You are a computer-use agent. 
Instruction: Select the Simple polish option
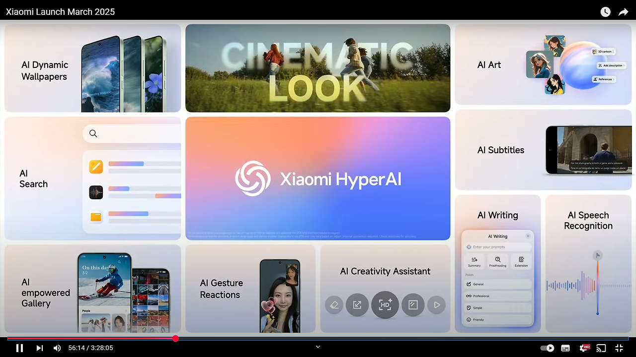[497, 308]
